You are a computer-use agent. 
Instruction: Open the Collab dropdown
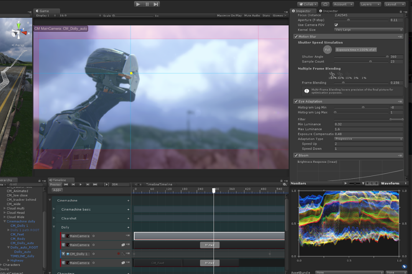[x=308, y=4]
